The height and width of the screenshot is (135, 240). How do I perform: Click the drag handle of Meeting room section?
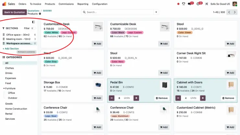click(4, 39)
